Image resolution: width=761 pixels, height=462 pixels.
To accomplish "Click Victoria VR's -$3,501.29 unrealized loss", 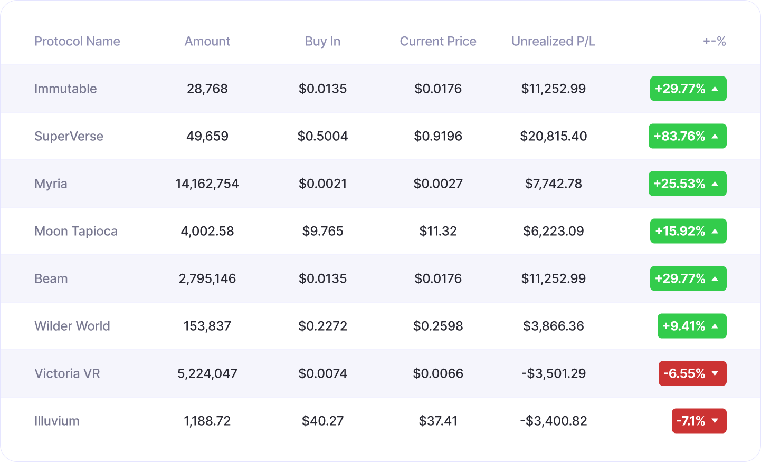I will click(553, 373).
